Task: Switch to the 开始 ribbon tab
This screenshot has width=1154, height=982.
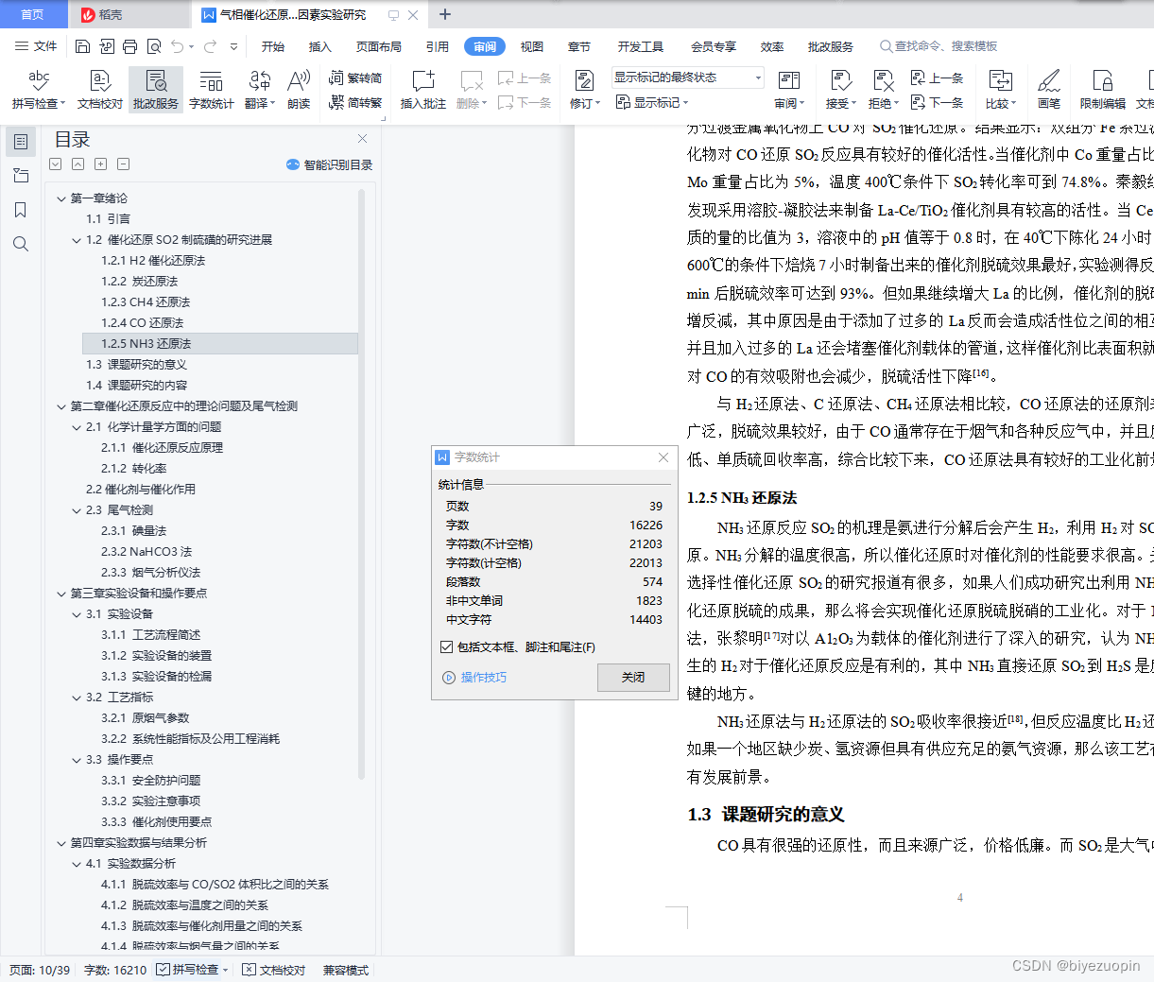Action: click(x=273, y=46)
